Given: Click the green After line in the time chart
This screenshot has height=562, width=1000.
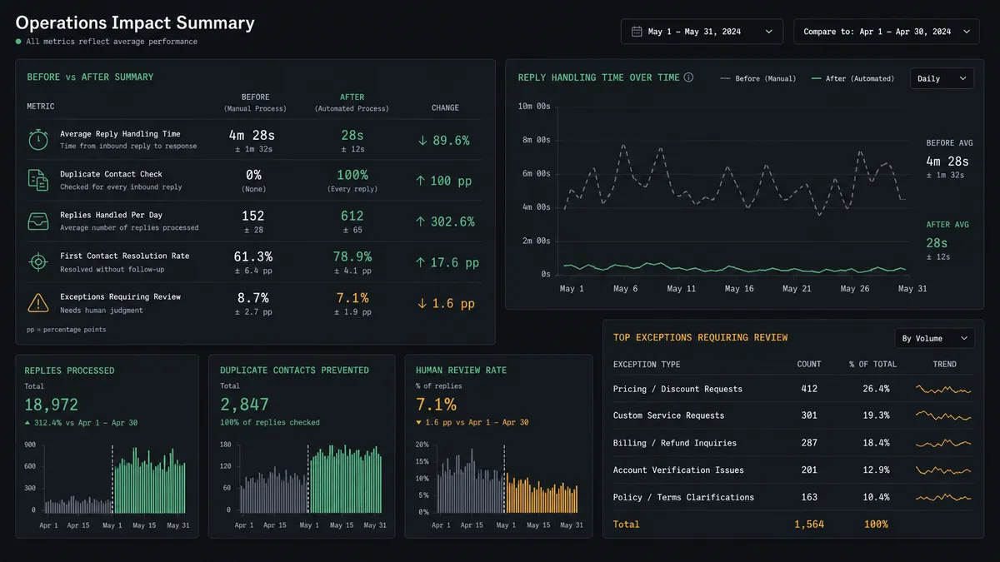Looking at the screenshot, I should click(735, 268).
